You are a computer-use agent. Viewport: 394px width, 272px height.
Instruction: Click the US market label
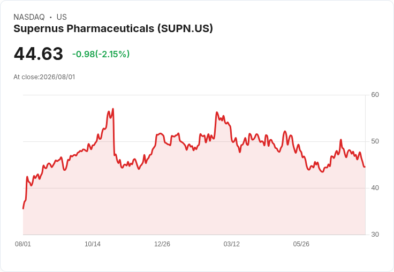pos(62,17)
